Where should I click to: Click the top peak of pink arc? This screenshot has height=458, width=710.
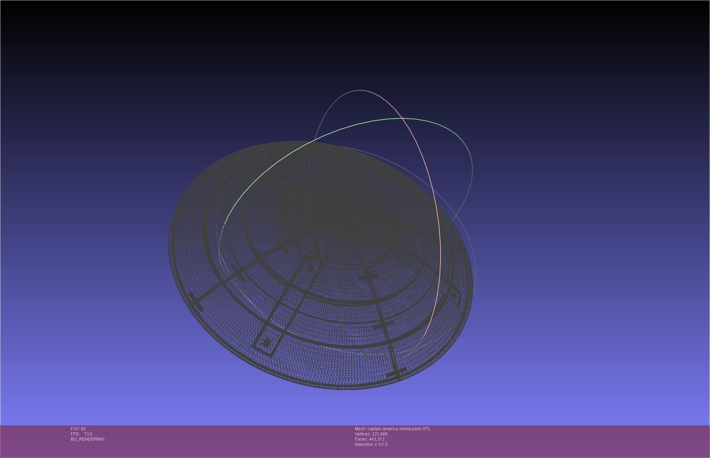coord(360,91)
